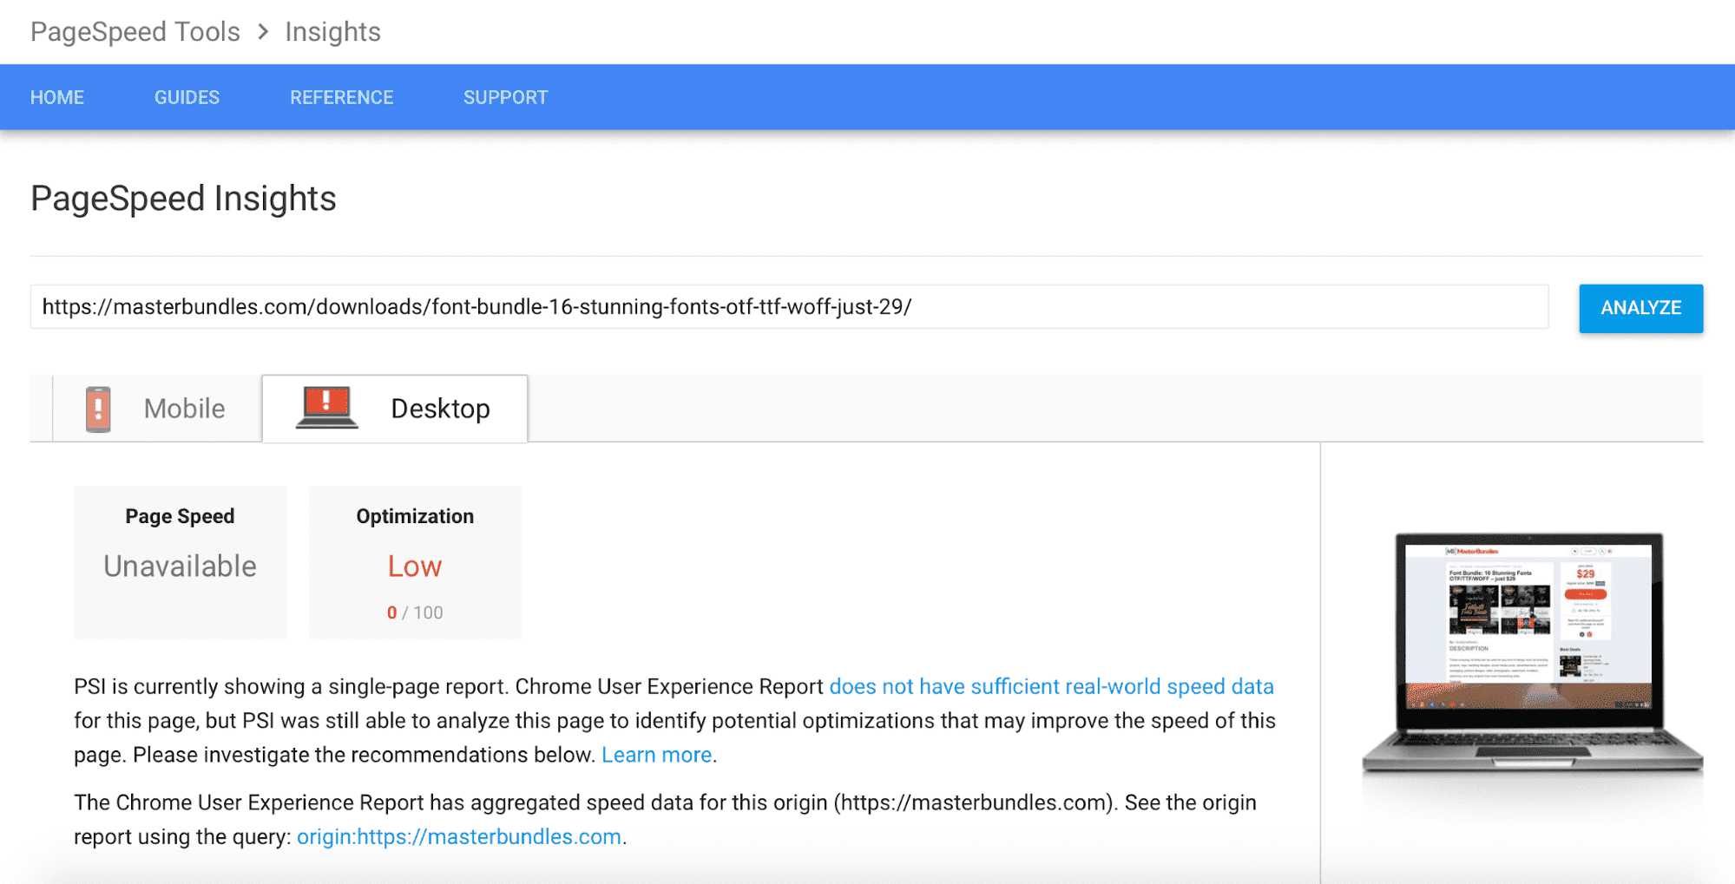Click the breadcrumb chevron arrow
Screen dimensions: 1735x884
[263, 32]
